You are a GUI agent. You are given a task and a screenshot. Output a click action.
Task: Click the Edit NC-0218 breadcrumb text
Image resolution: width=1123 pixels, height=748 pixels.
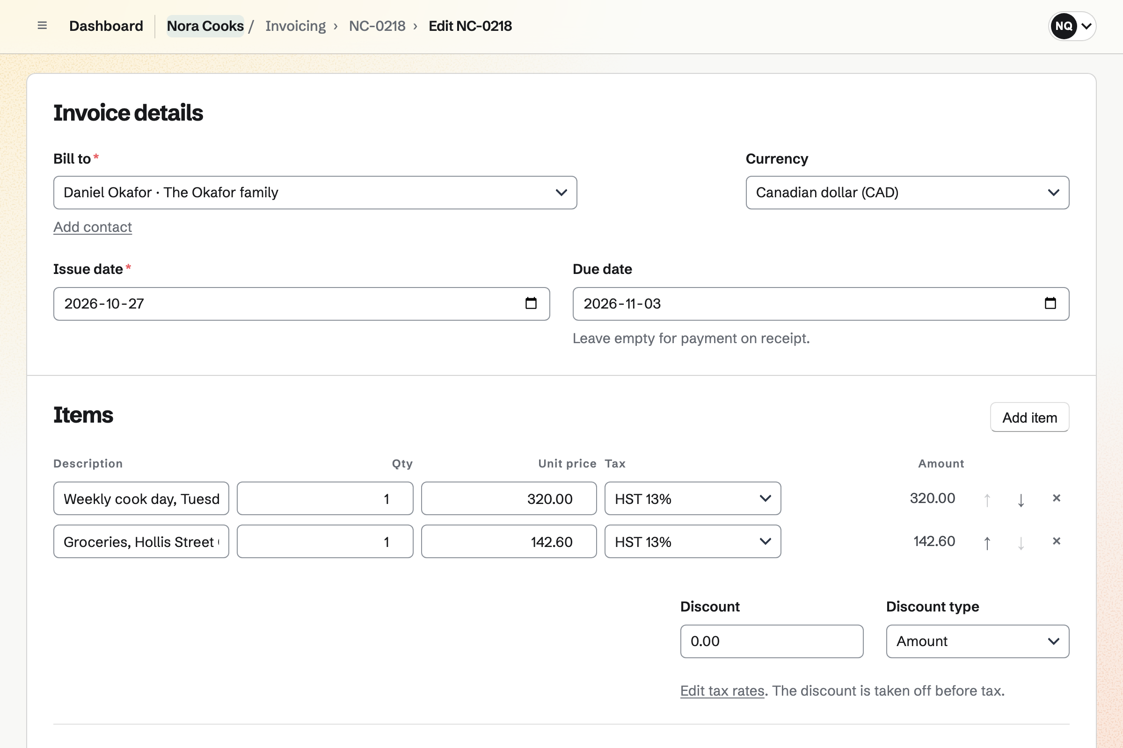point(470,26)
